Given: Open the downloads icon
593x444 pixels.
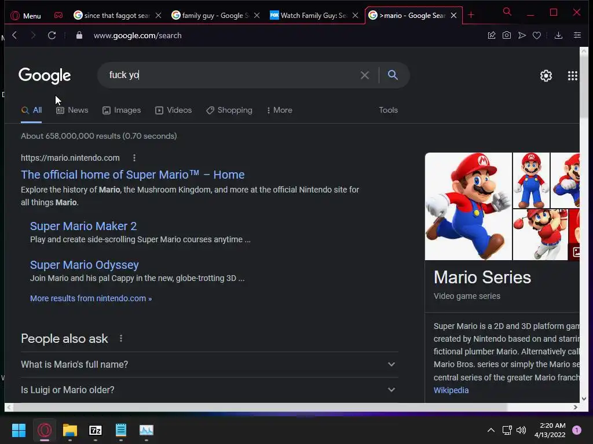Looking at the screenshot, I should (558, 35).
